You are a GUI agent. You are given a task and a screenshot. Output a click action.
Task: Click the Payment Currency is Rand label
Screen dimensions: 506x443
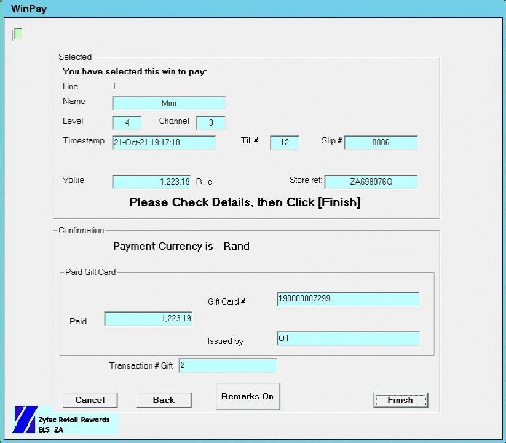(x=181, y=246)
